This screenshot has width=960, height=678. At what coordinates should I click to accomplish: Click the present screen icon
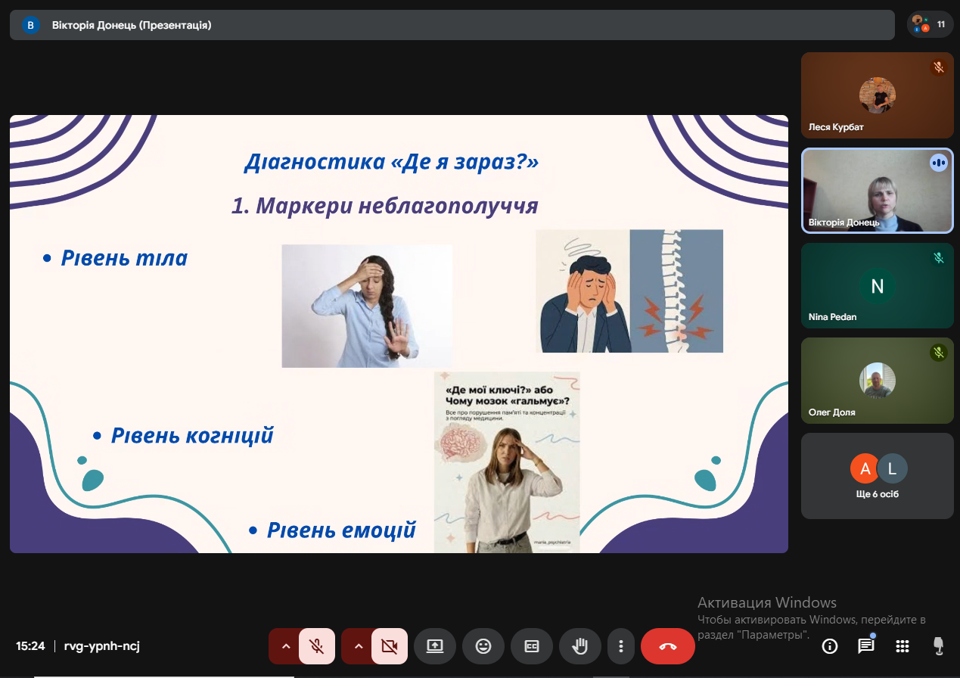434,646
